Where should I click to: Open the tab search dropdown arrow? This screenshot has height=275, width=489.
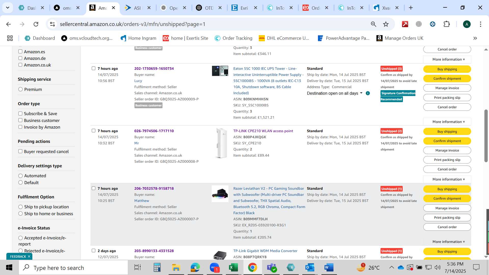8,8
